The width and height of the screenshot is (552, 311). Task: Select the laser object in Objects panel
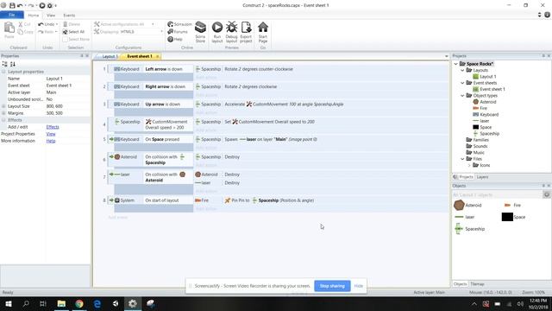click(465, 217)
